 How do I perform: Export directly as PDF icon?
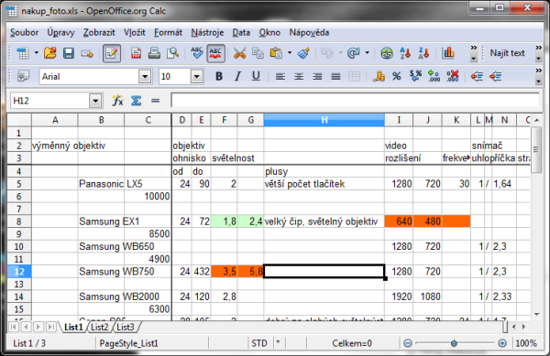(136, 54)
